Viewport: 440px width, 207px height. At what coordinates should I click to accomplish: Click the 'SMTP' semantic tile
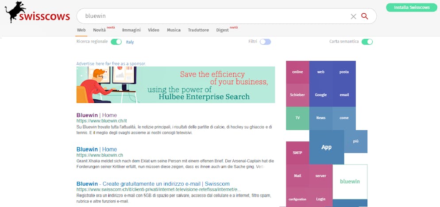(297, 153)
